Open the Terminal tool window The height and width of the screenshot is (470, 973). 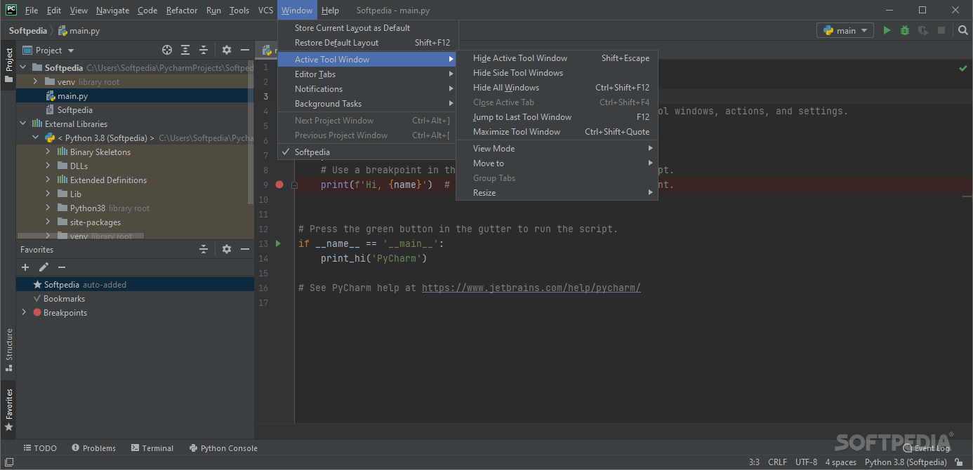(152, 448)
